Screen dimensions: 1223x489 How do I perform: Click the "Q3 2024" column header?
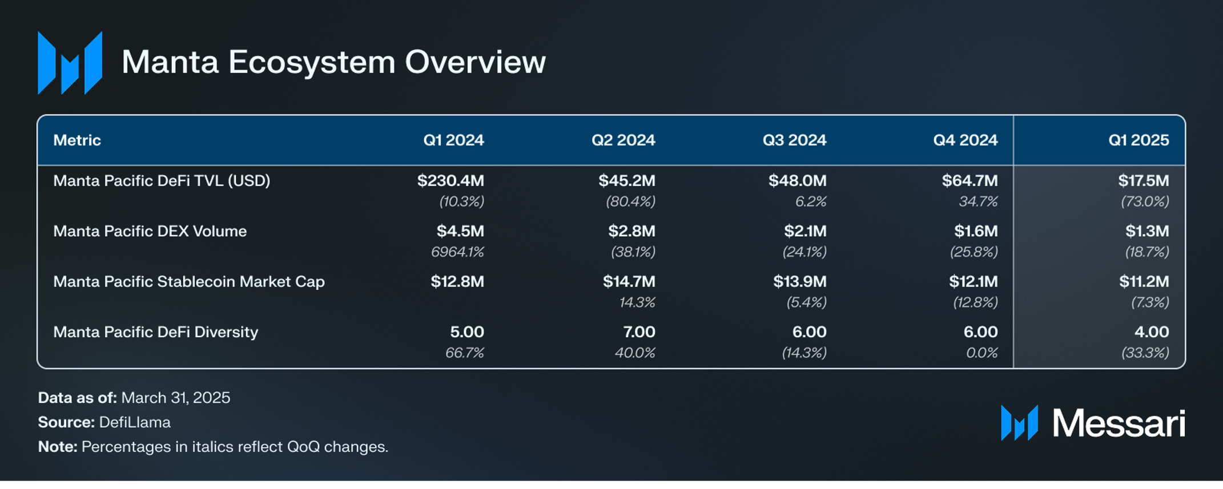click(794, 140)
